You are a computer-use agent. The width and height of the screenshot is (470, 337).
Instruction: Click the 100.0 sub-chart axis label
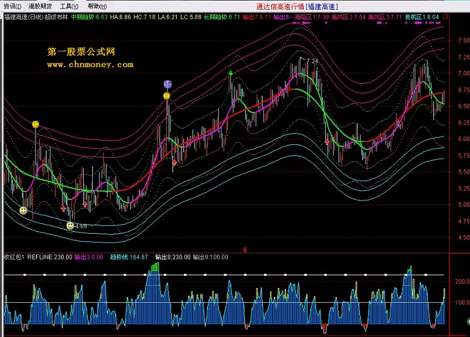click(x=462, y=302)
